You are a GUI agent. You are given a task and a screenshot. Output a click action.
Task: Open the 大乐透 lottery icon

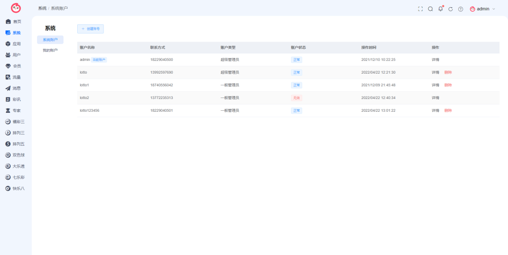click(x=8, y=166)
